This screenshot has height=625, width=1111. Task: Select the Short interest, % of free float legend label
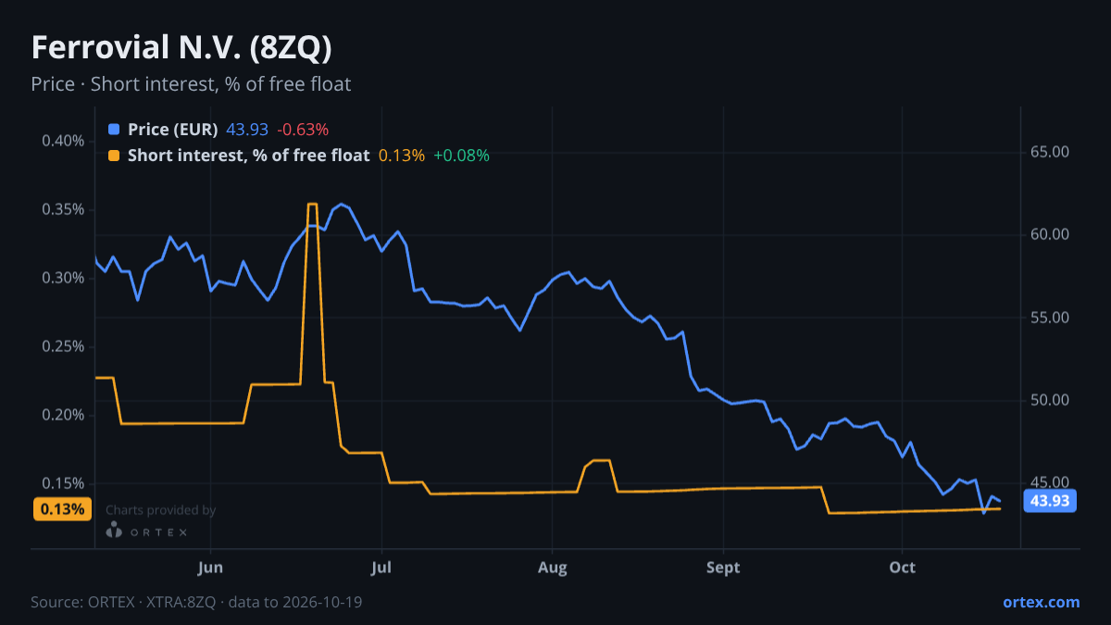(x=248, y=156)
